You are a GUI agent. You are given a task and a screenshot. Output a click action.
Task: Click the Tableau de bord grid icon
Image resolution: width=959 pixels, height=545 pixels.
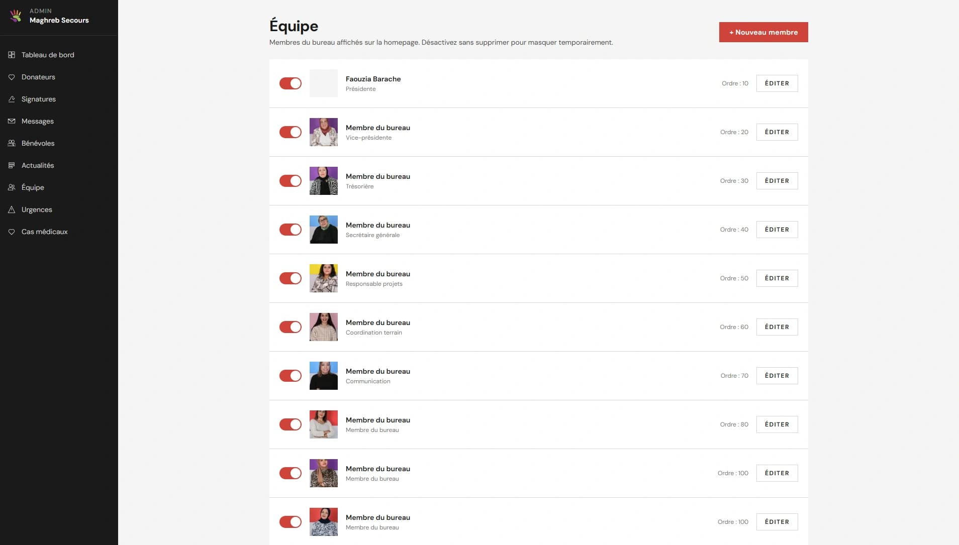12,55
